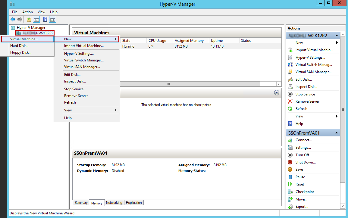
Task: Click the Help toolbar icon
Action: pyautogui.click(x=45, y=19)
